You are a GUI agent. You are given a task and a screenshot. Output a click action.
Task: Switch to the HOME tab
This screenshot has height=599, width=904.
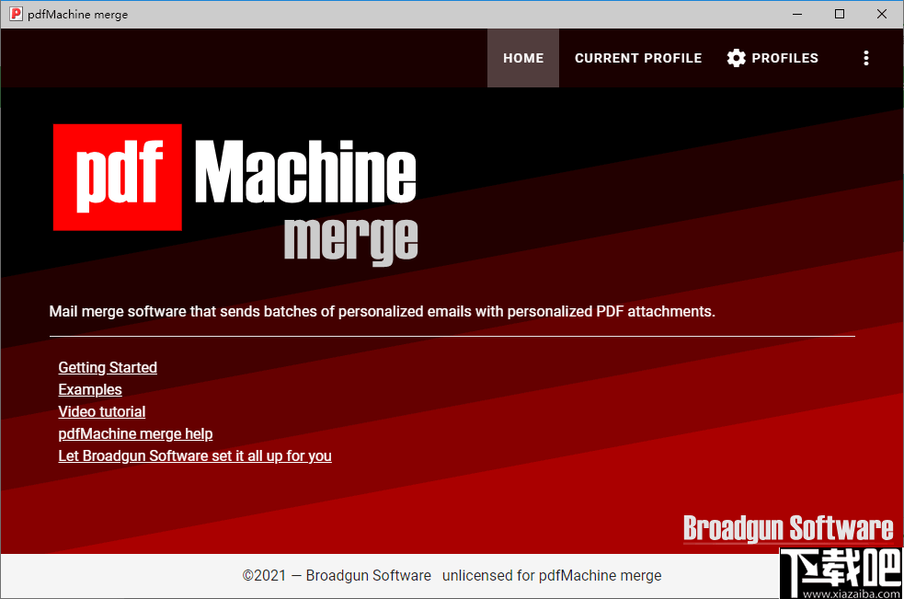(522, 57)
